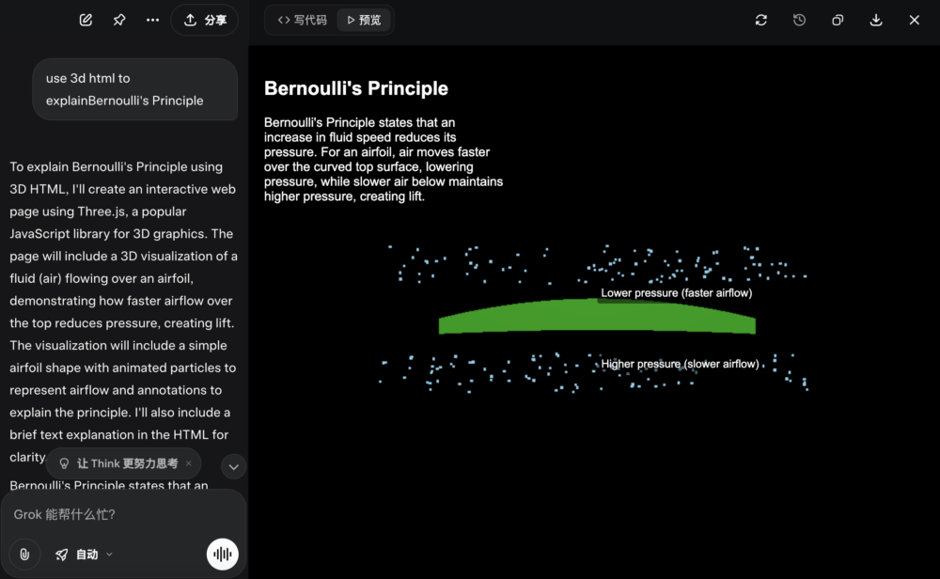The image size is (940, 579).
Task: Dismiss the 让 Think 更努力思考 suggestion chip
Action: pyautogui.click(x=189, y=463)
